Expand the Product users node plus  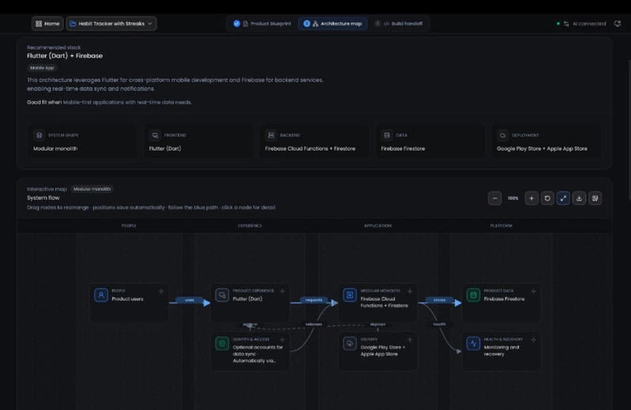(161, 291)
